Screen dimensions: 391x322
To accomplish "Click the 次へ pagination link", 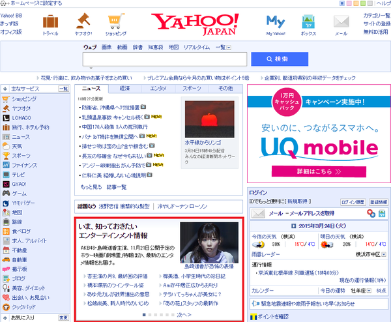I will (x=184, y=315).
